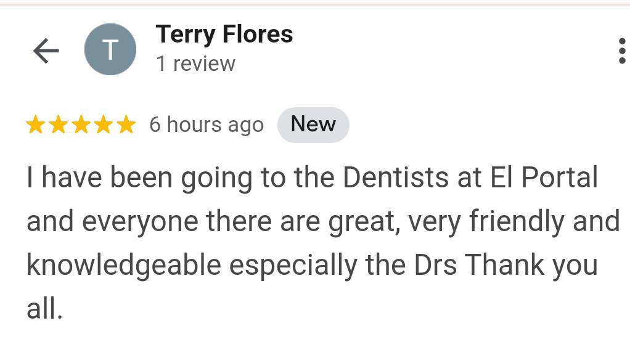Click the words "Thank you" in the review
Screen dimensions: 630x363
coord(531,266)
